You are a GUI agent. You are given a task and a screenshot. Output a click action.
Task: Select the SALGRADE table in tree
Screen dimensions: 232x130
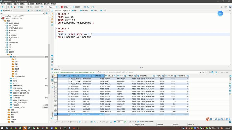(x=16, y=98)
